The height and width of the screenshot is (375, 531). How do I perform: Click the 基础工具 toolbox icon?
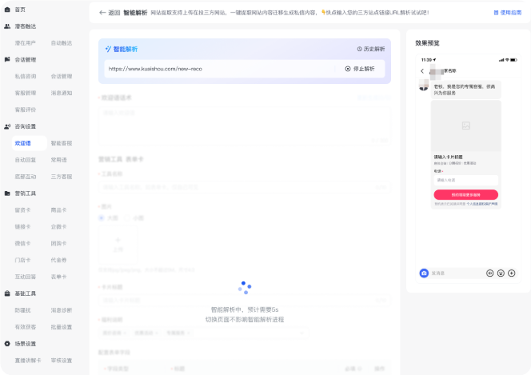coord(7,293)
